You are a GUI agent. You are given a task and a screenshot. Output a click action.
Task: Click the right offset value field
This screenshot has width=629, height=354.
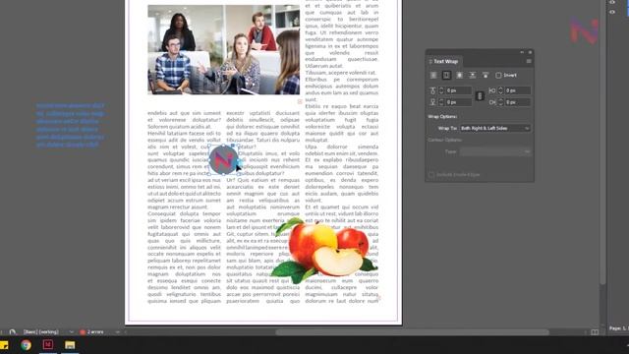click(518, 102)
